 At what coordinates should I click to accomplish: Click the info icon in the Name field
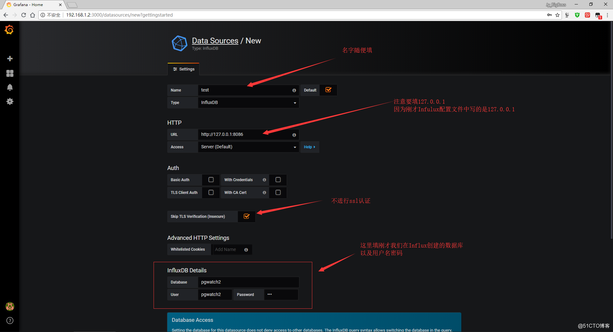coord(294,90)
